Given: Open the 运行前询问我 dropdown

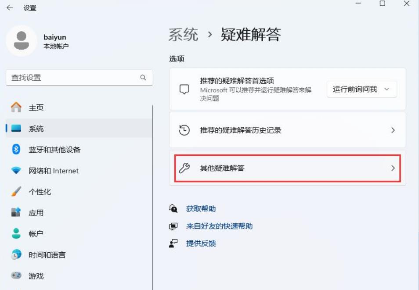Looking at the screenshot, I should pyautogui.click(x=361, y=89).
